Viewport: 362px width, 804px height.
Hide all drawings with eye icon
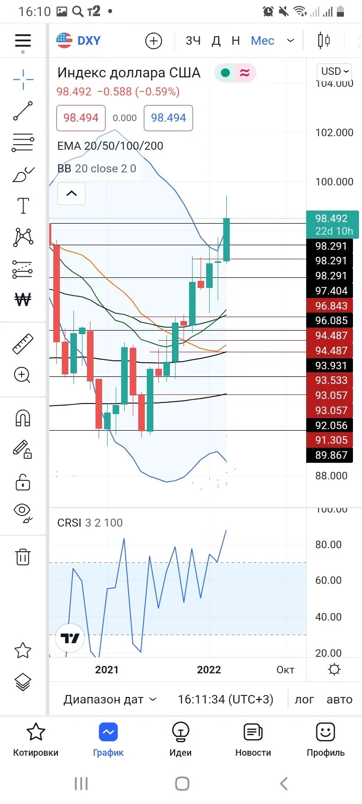click(23, 513)
